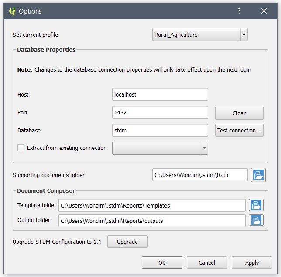Click the QGIS logo in the title bar
This screenshot has width=281, height=277.
click(12, 11)
